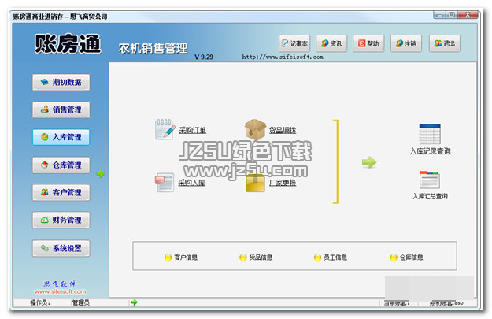The width and height of the screenshot is (492, 319).
Task: Select 仓库管理 in the sidebar
Action: (61, 165)
